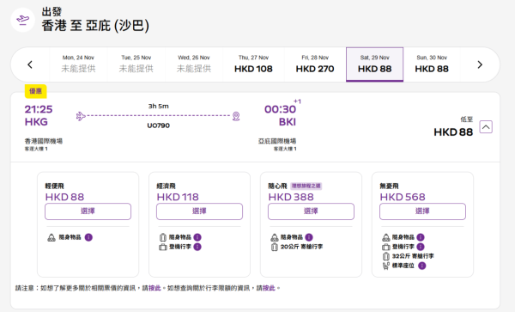Click the +1 next-day indicator
Screen dimensions: 515x312
297,101
